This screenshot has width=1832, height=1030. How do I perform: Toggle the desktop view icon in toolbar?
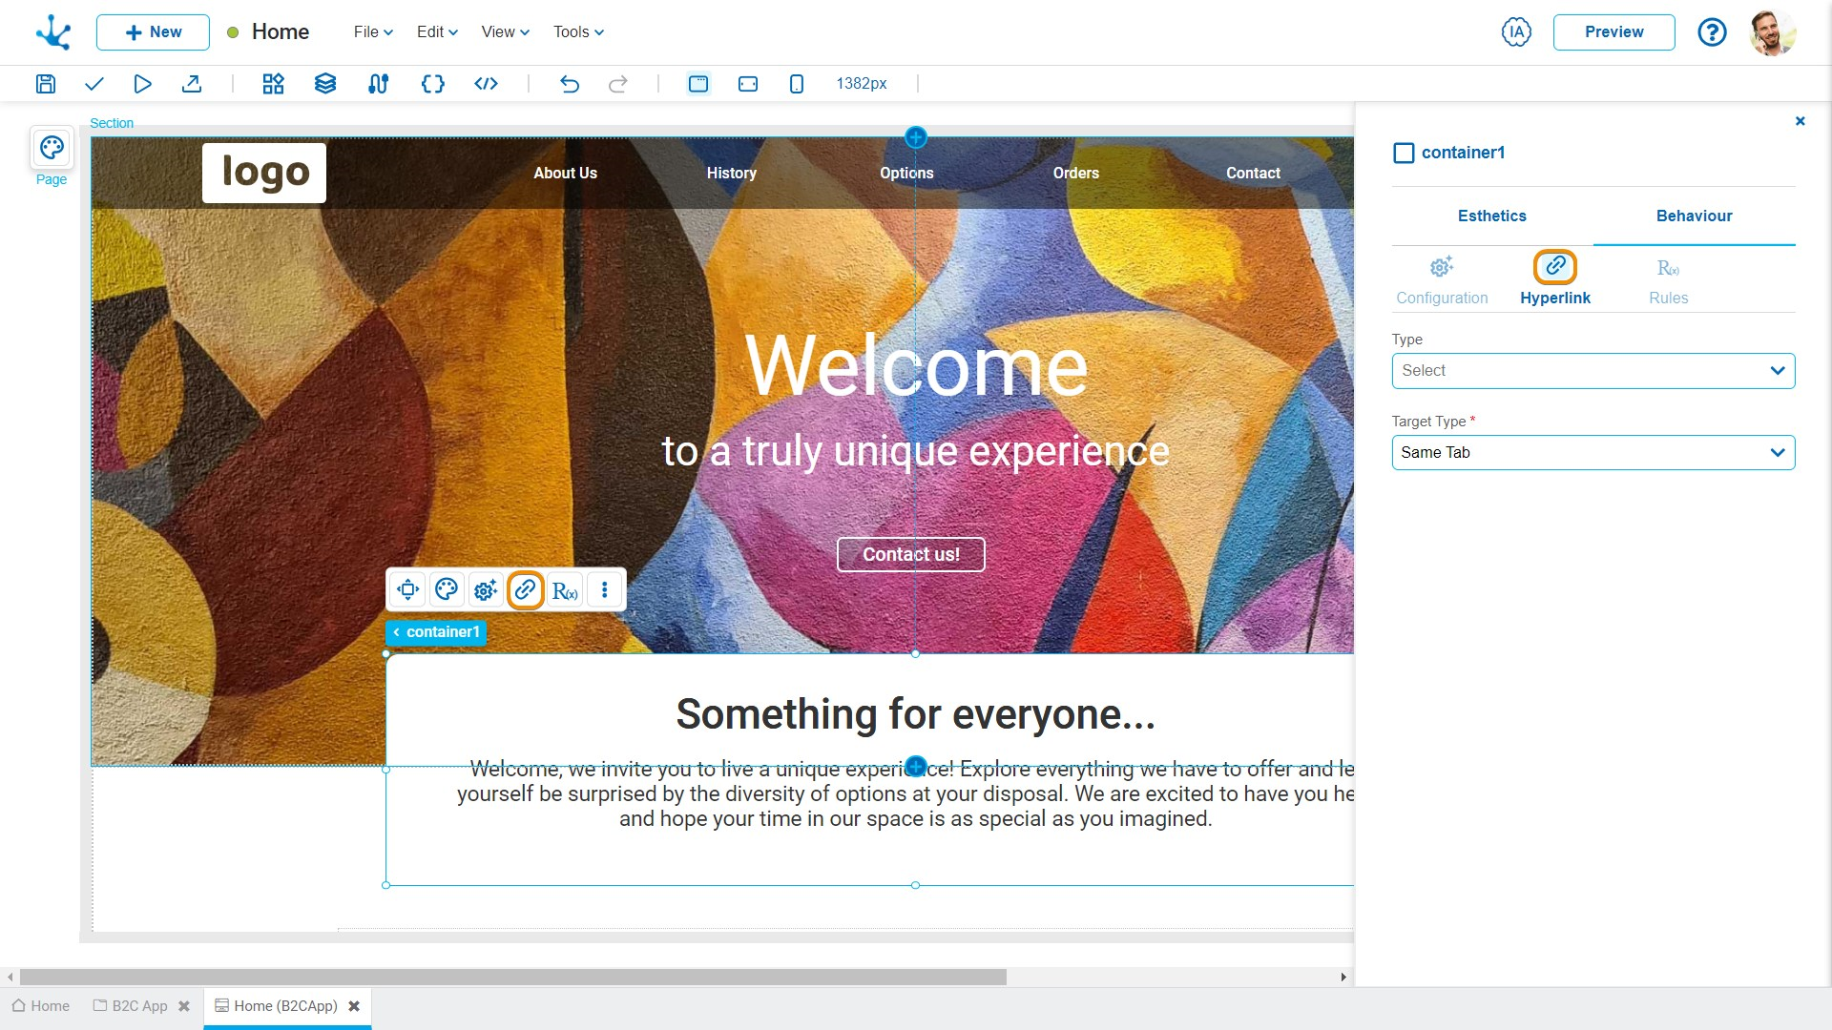pyautogui.click(x=698, y=83)
